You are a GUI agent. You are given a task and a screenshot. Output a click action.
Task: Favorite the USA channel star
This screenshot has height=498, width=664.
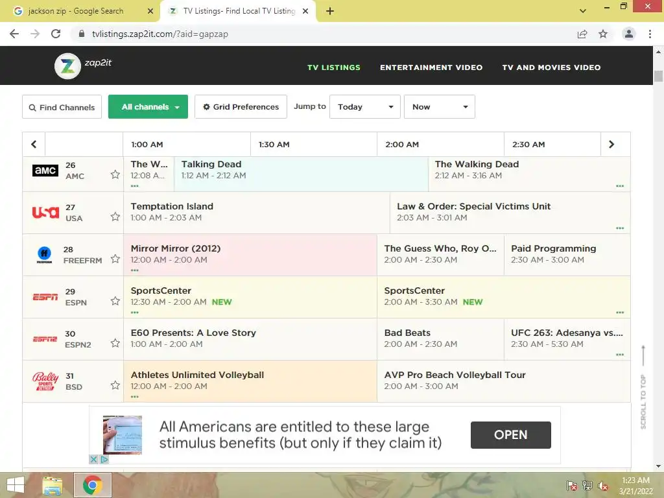[x=115, y=217]
